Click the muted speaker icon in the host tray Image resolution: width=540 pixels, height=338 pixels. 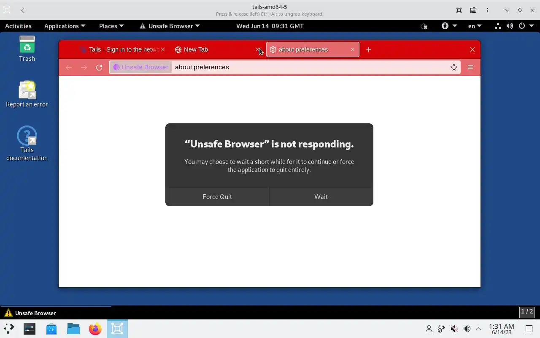[454, 329]
